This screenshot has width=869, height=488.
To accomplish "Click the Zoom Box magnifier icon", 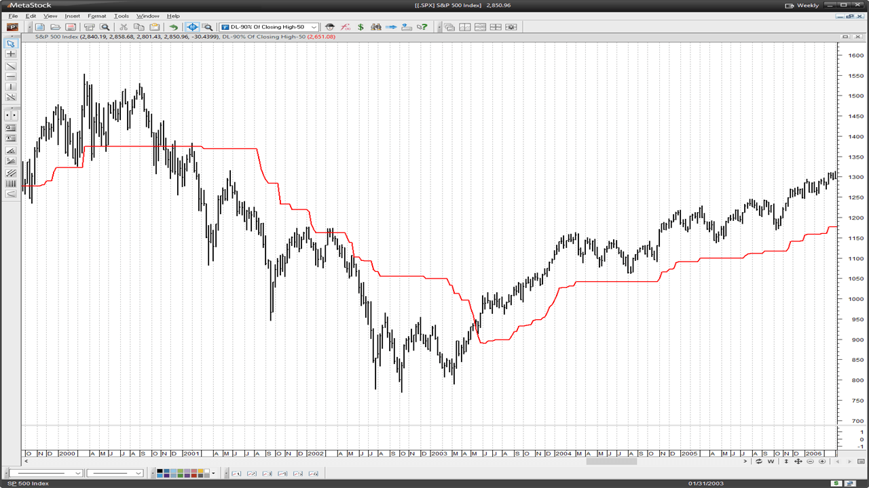I will [208, 27].
